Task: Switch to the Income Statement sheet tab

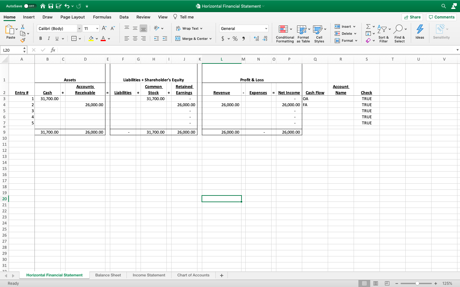Action: (149, 275)
